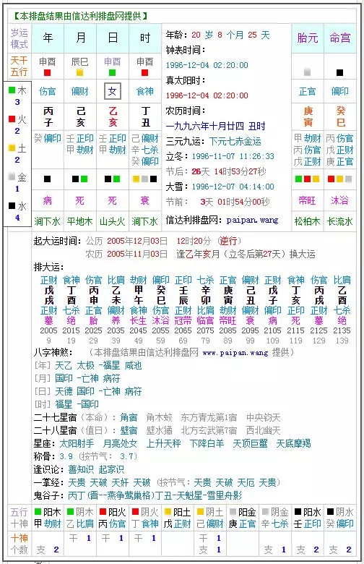Click the 天乙 star in the 年 row
Viewport: 364px width, 564px height.
point(64,366)
